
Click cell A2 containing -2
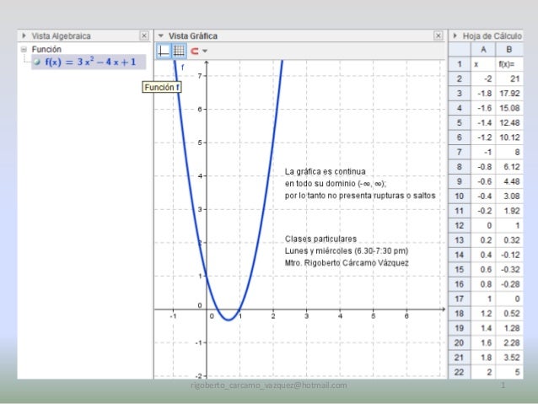click(485, 78)
